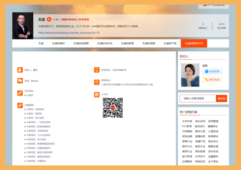Click the orange 信 badge next to 孔斌
Viewport: 241px width, 170px height.
tap(49, 19)
